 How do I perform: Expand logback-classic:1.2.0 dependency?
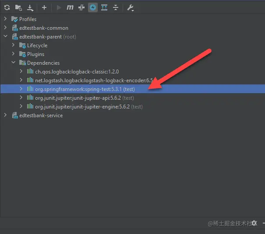pyautogui.click(x=21, y=71)
